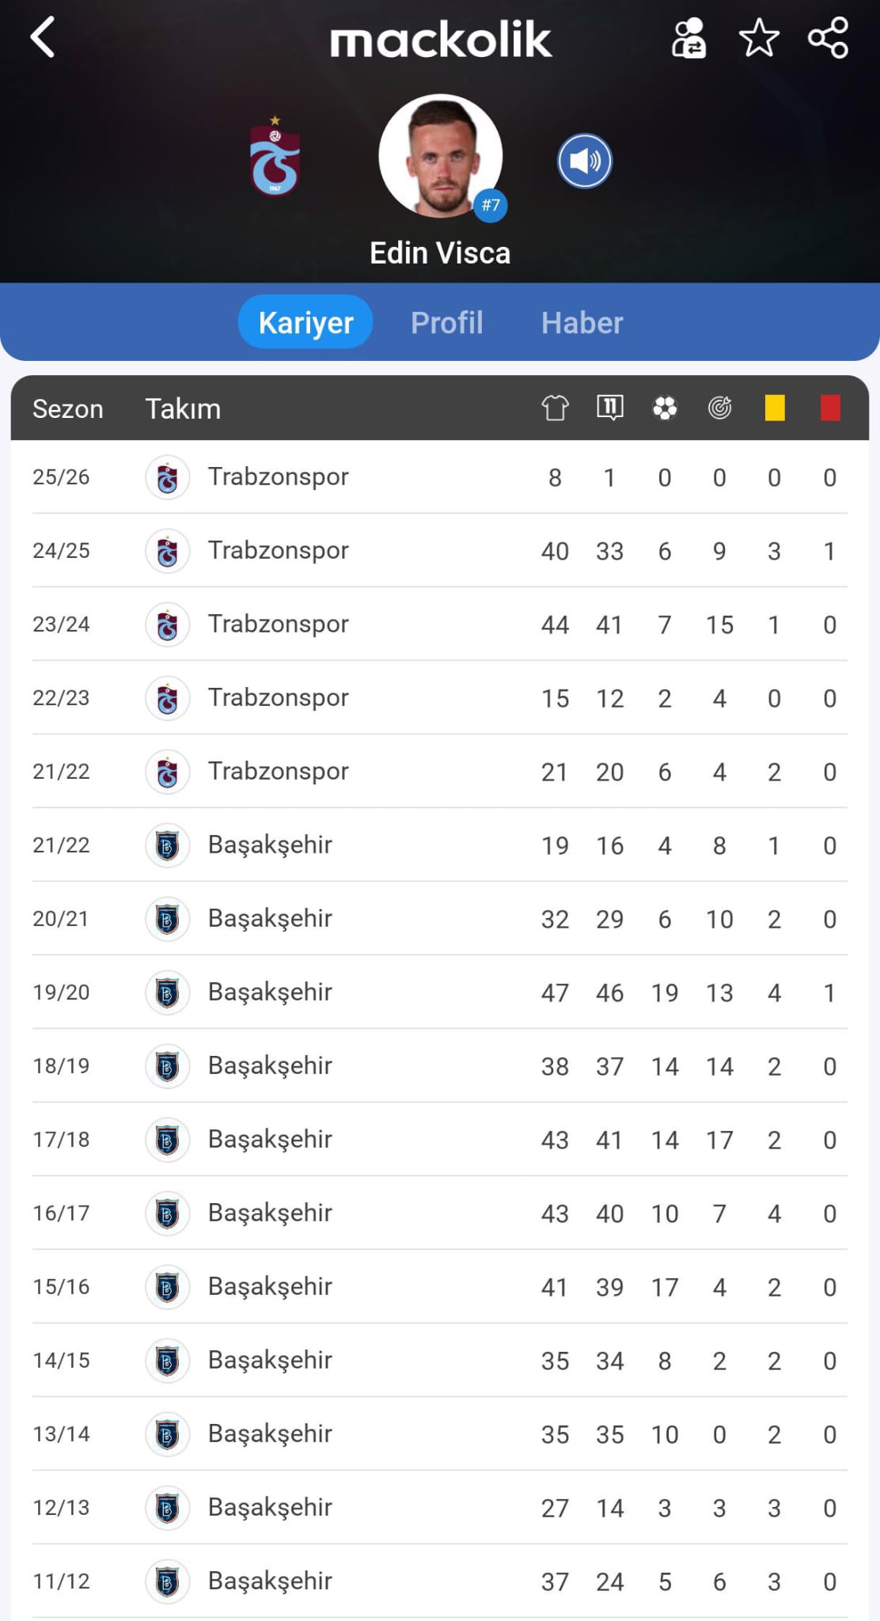The image size is (880, 1621).
Task: Tap Edin Visca's profile photo
Action: tap(441, 156)
